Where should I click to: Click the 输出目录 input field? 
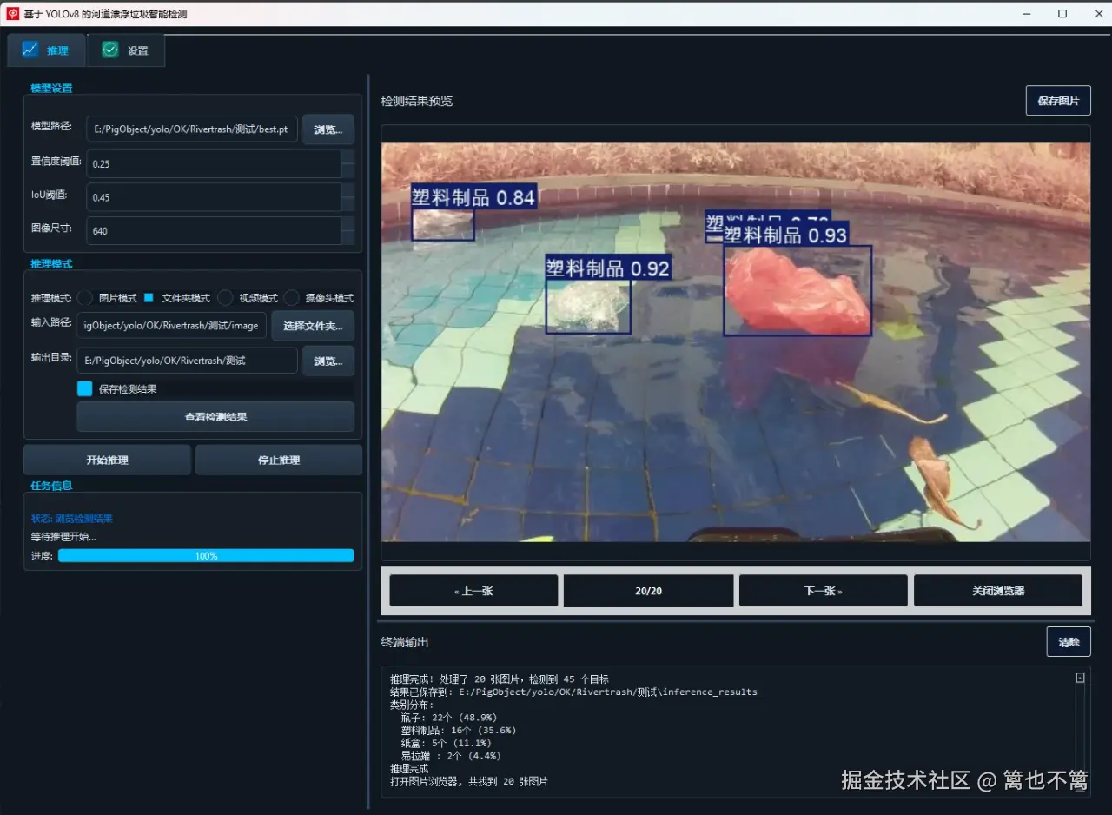[x=187, y=361]
